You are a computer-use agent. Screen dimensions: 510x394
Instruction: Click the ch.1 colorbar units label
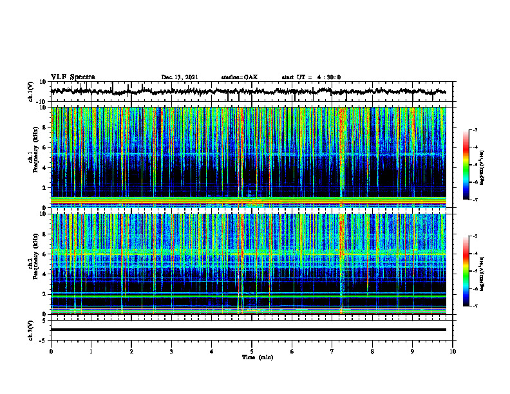[482, 167]
